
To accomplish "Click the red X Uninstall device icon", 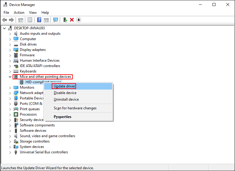I will tap(72, 20).
